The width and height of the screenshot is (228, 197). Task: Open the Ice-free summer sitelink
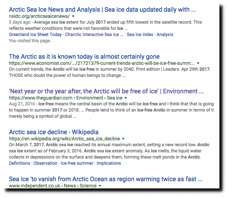[x=77, y=163]
